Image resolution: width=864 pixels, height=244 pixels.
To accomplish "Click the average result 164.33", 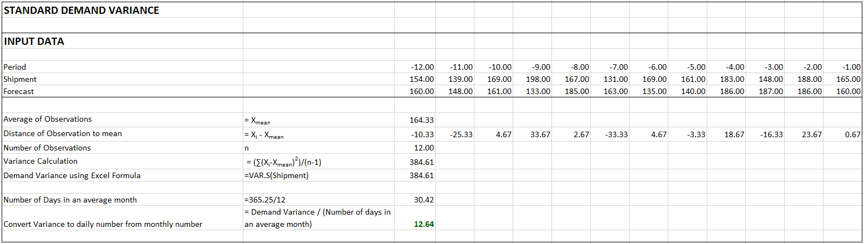I will click(x=422, y=119).
